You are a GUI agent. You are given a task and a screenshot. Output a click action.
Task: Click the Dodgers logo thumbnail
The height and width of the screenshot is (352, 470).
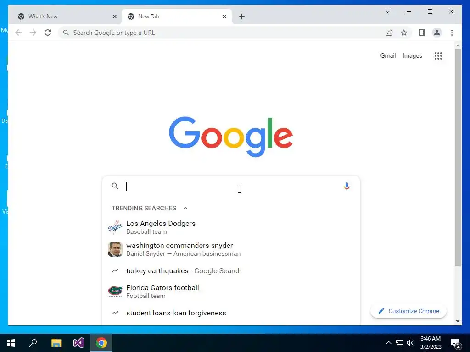click(x=115, y=227)
